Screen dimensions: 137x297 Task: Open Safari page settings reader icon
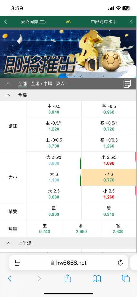point(17,263)
